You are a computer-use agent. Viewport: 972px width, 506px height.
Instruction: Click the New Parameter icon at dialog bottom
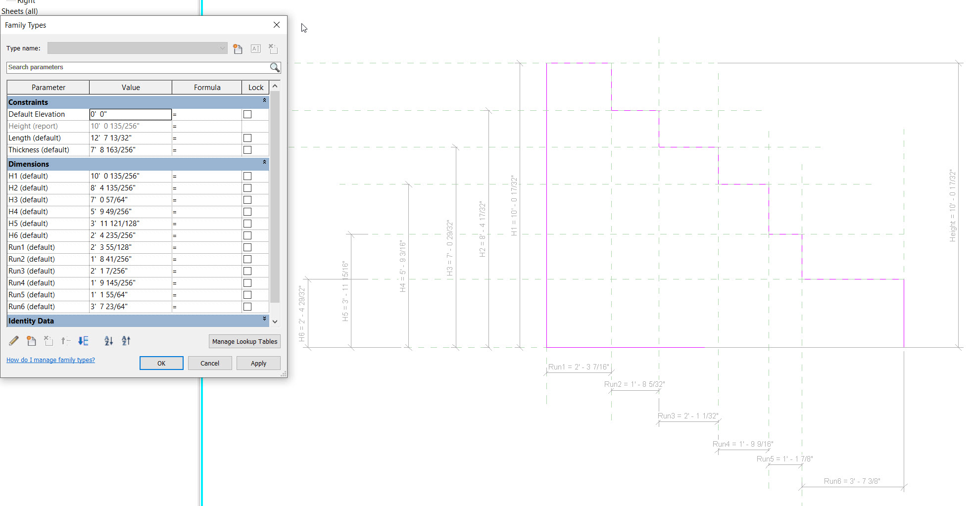31,341
